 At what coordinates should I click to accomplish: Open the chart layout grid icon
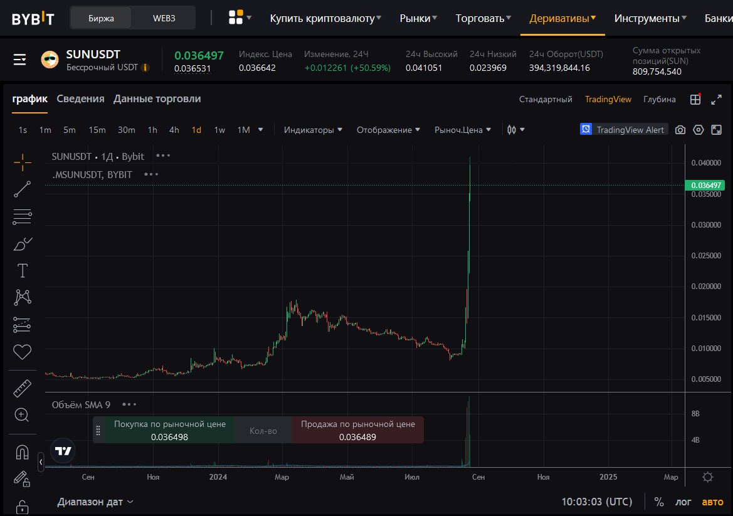[695, 99]
